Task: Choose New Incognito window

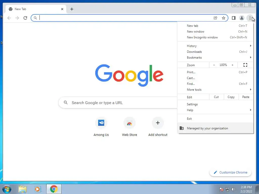Action: [x=215, y=37]
